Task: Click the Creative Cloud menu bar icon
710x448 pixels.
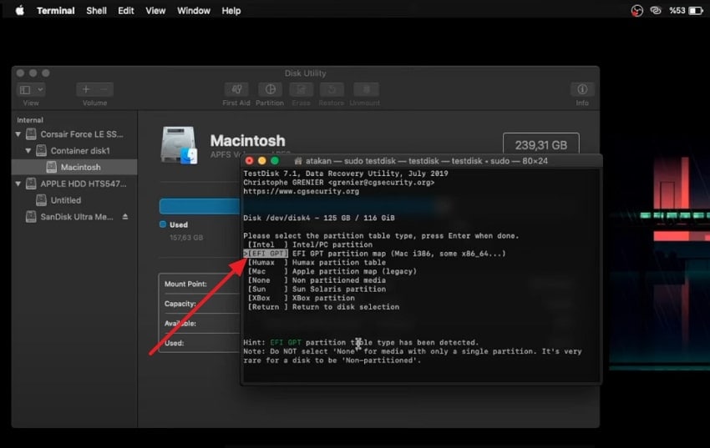Action: click(x=655, y=10)
